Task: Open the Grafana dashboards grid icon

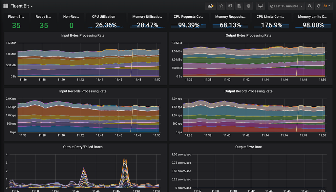Action: click(6, 6)
